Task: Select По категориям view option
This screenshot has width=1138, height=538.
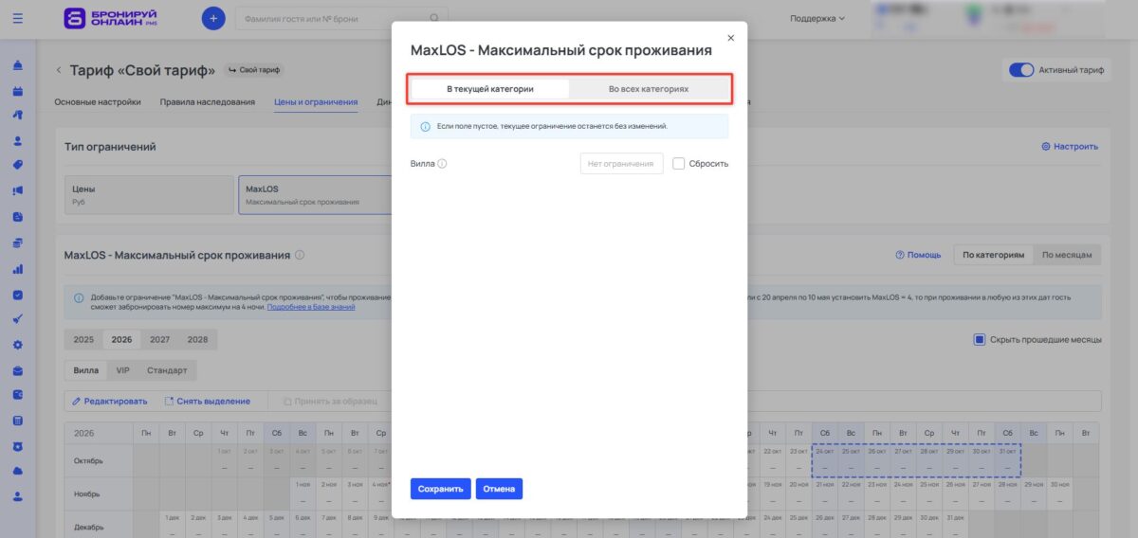Action: click(993, 255)
